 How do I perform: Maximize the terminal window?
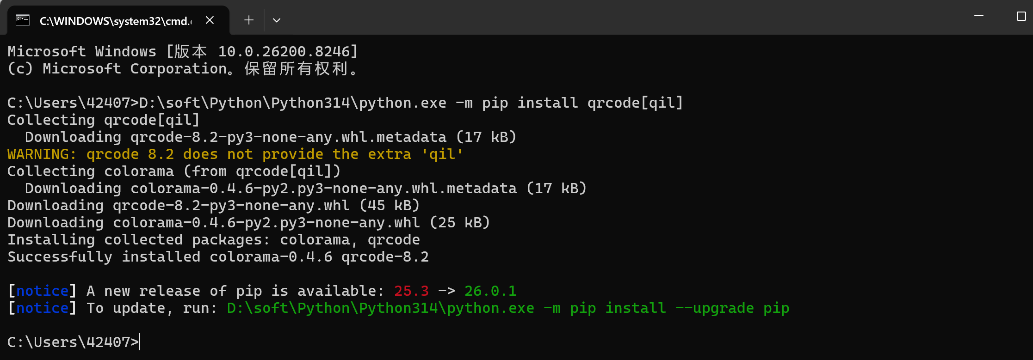(x=1021, y=16)
